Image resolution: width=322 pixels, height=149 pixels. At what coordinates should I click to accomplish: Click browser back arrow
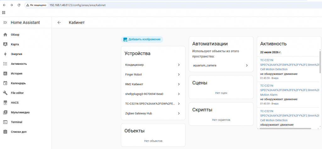pos(4,5)
